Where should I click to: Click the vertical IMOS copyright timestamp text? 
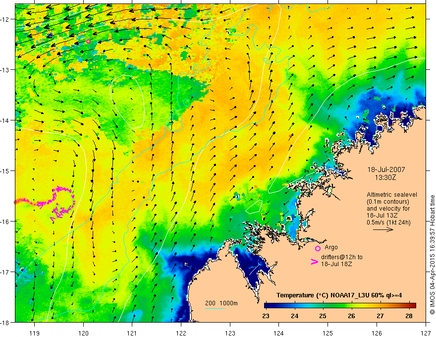click(432, 255)
